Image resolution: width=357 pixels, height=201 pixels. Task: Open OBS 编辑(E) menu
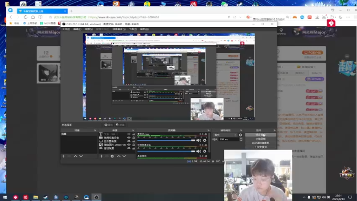point(77,29)
